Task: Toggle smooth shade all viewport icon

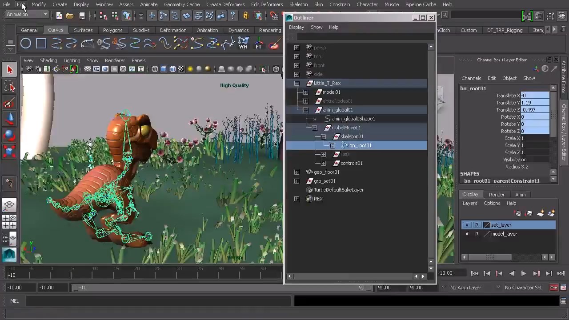Action: coord(164,69)
